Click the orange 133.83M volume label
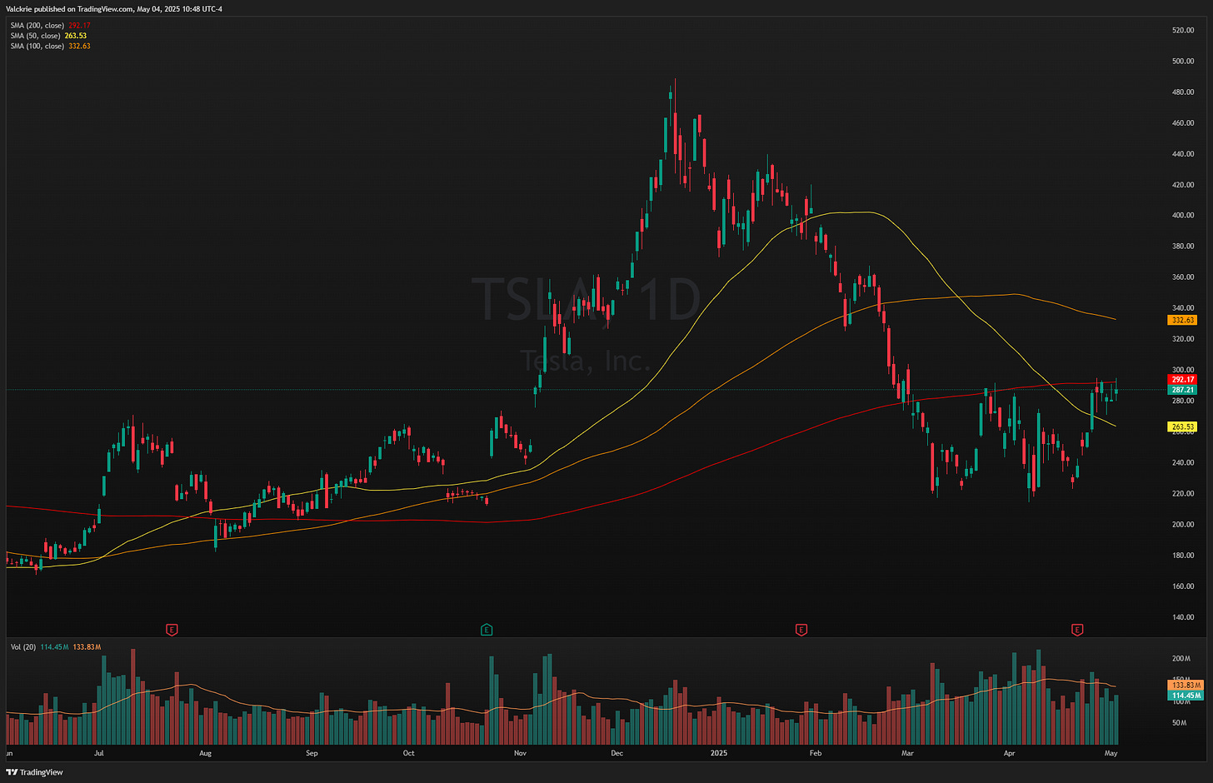 click(x=1186, y=685)
